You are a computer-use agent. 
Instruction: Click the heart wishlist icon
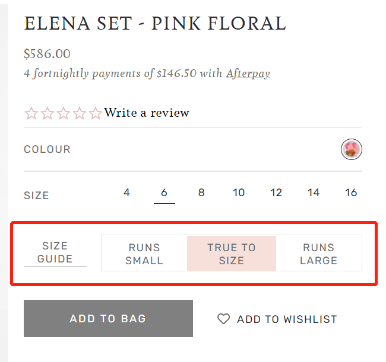(223, 319)
